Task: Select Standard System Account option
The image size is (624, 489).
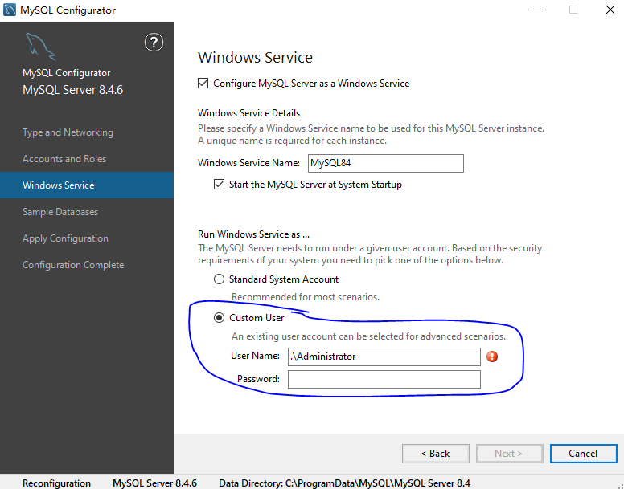Action: coord(219,279)
